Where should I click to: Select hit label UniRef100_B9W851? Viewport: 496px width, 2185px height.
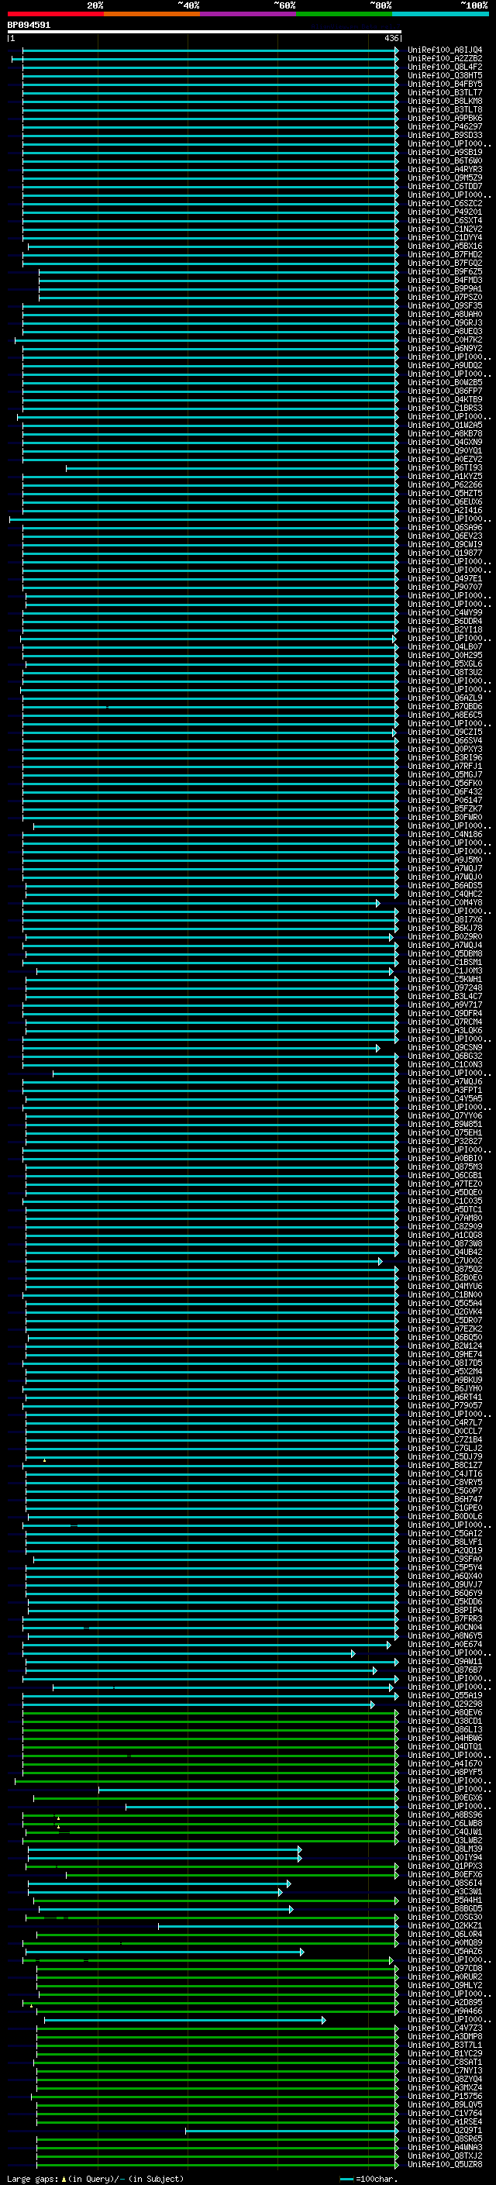tap(444, 1124)
